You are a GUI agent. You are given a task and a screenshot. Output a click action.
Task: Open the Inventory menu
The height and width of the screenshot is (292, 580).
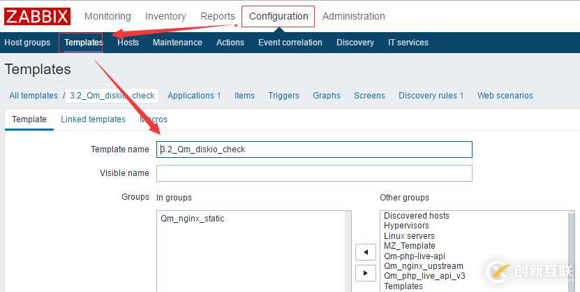(165, 16)
